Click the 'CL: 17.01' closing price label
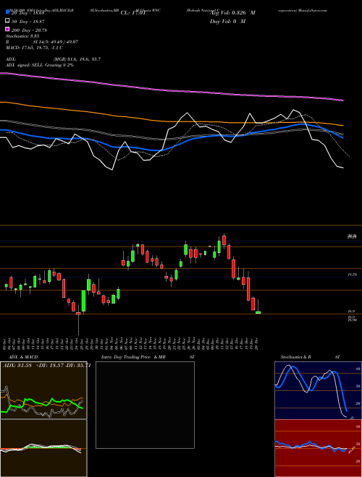Viewport: 362px width, 477px height. 133,13
